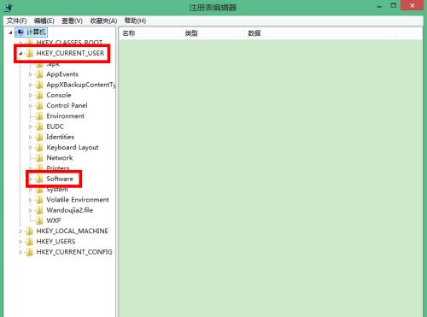Select the HKEY_LOCAL_MACHINE label

pos(73,232)
